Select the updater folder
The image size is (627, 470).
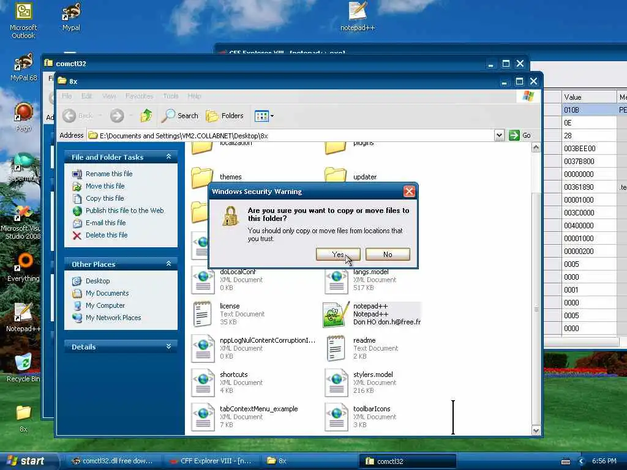click(351, 176)
